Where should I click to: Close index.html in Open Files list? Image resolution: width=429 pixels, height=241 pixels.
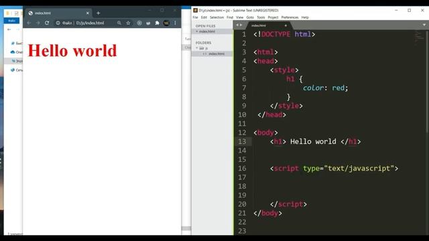coord(196,31)
